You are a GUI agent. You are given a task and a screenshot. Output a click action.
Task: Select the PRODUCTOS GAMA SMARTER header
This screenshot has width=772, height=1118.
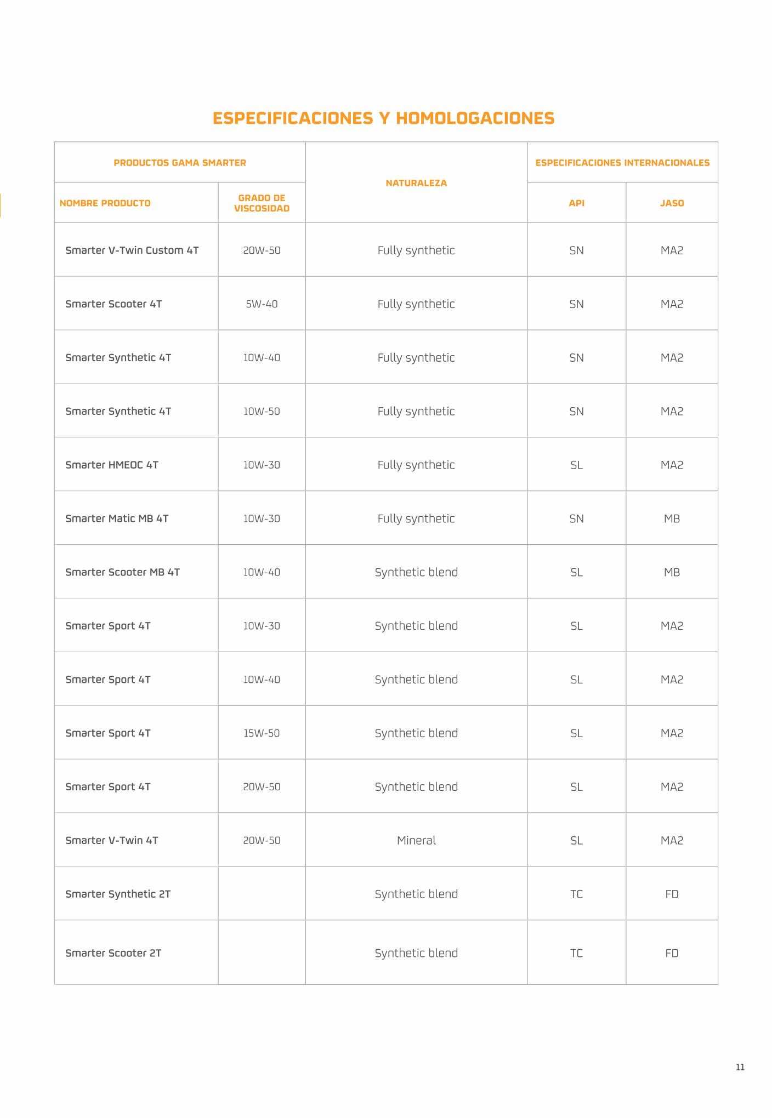(x=180, y=163)
